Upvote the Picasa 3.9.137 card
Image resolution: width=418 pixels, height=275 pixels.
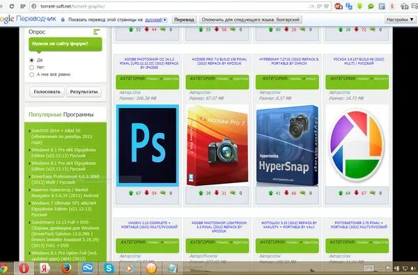(341, 193)
